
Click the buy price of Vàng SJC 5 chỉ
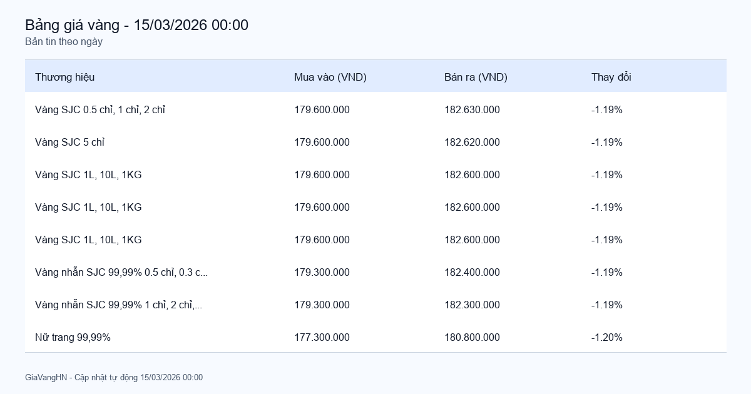(322, 143)
